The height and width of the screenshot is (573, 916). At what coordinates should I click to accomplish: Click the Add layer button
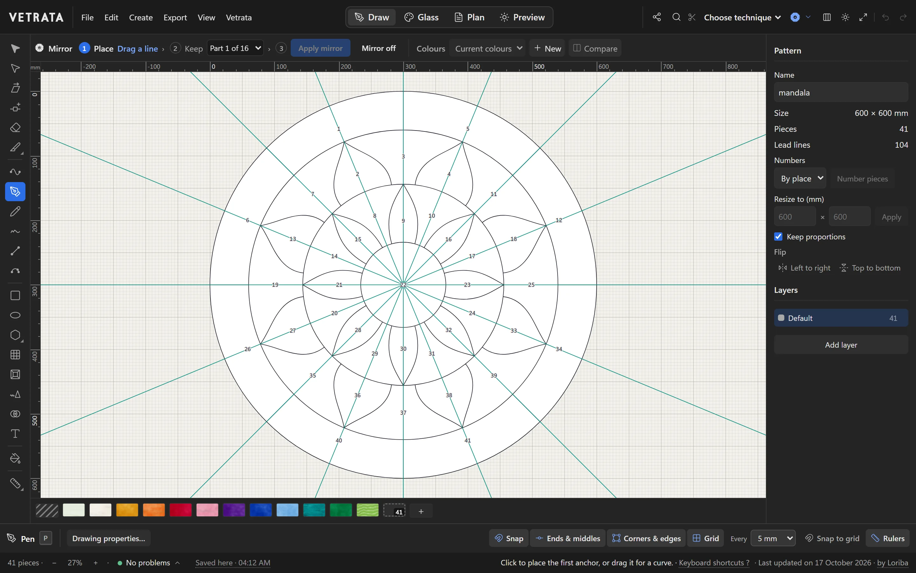click(x=841, y=345)
